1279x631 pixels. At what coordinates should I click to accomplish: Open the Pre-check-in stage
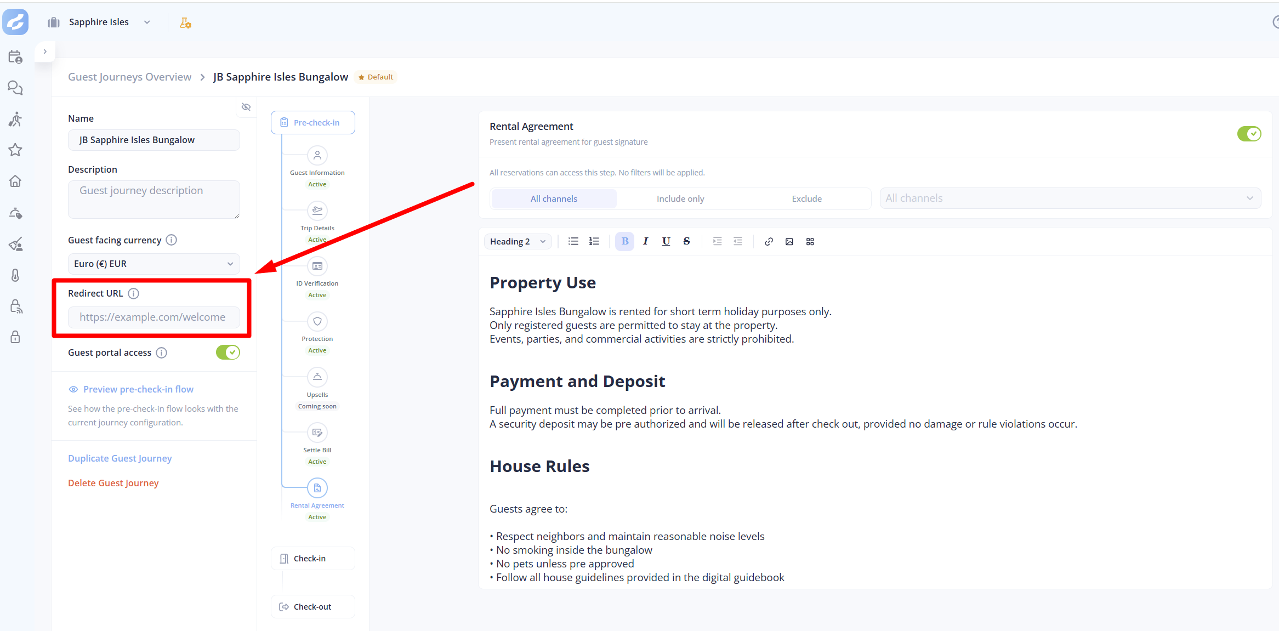pos(313,123)
